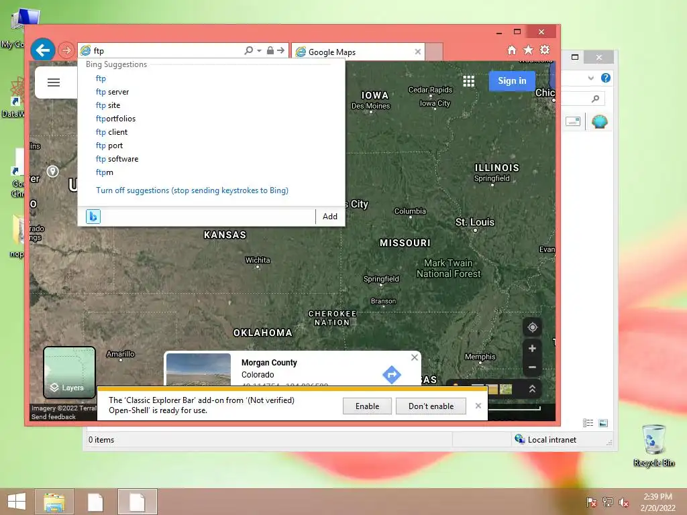Click the Action Center flag tray icon
This screenshot has height=515, width=687.
coord(591,502)
